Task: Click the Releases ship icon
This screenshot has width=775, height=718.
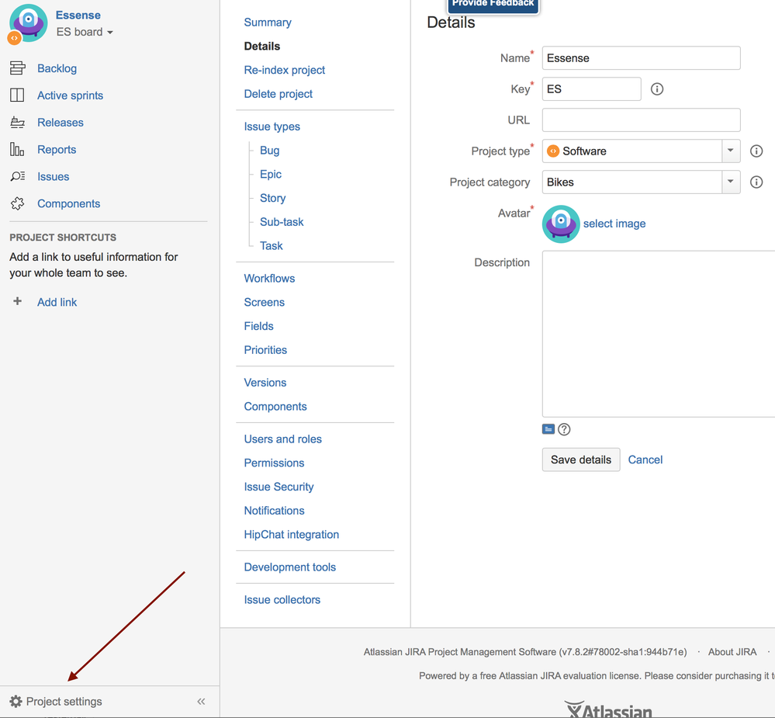Action: 17,122
